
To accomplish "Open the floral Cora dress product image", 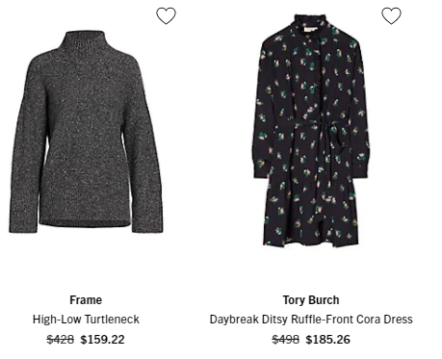I will (311, 131).
